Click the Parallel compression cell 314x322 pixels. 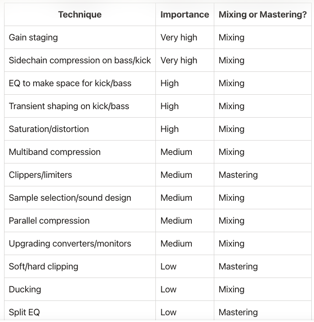[x=80, y=221]
